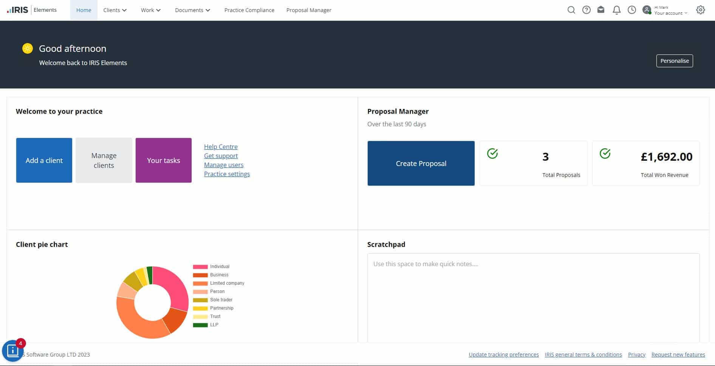The height and width of the screenshot is (366, 715).
Task: Open the chat bubble with 4 notifications
Action: [x=12, y=351]
